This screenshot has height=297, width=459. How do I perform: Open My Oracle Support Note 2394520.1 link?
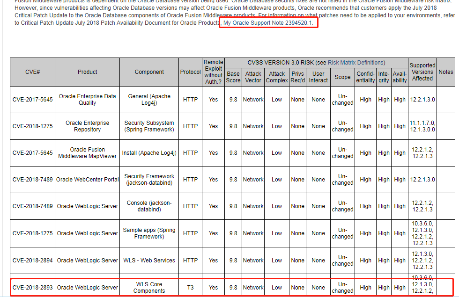click(268, 23)
